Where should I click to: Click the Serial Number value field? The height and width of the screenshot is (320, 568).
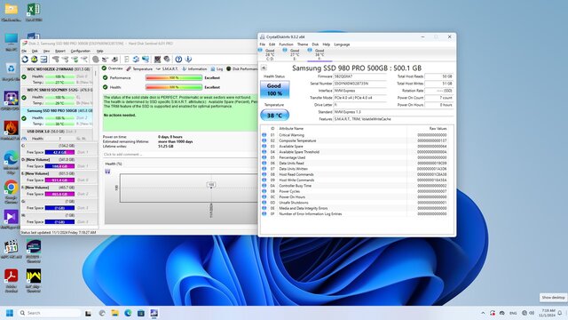click(359, 84)
